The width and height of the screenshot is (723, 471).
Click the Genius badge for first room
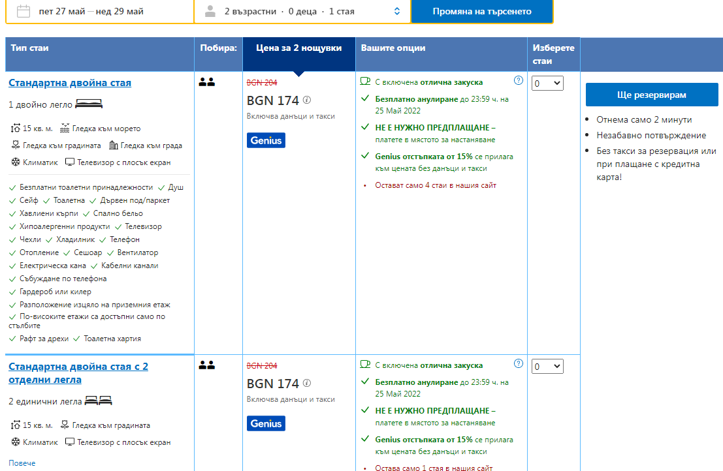pyautogui.click(x=266, y=140)
